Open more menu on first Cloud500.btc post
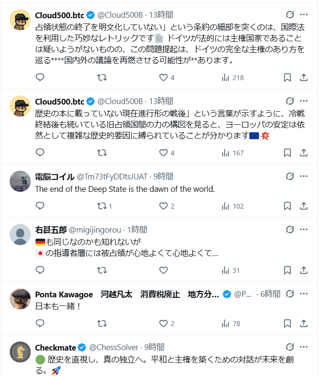The width and height of the screenshot is (319, 376). pyautogui.click(x=304, y=14)
